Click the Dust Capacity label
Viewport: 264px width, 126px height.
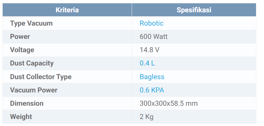32,63
